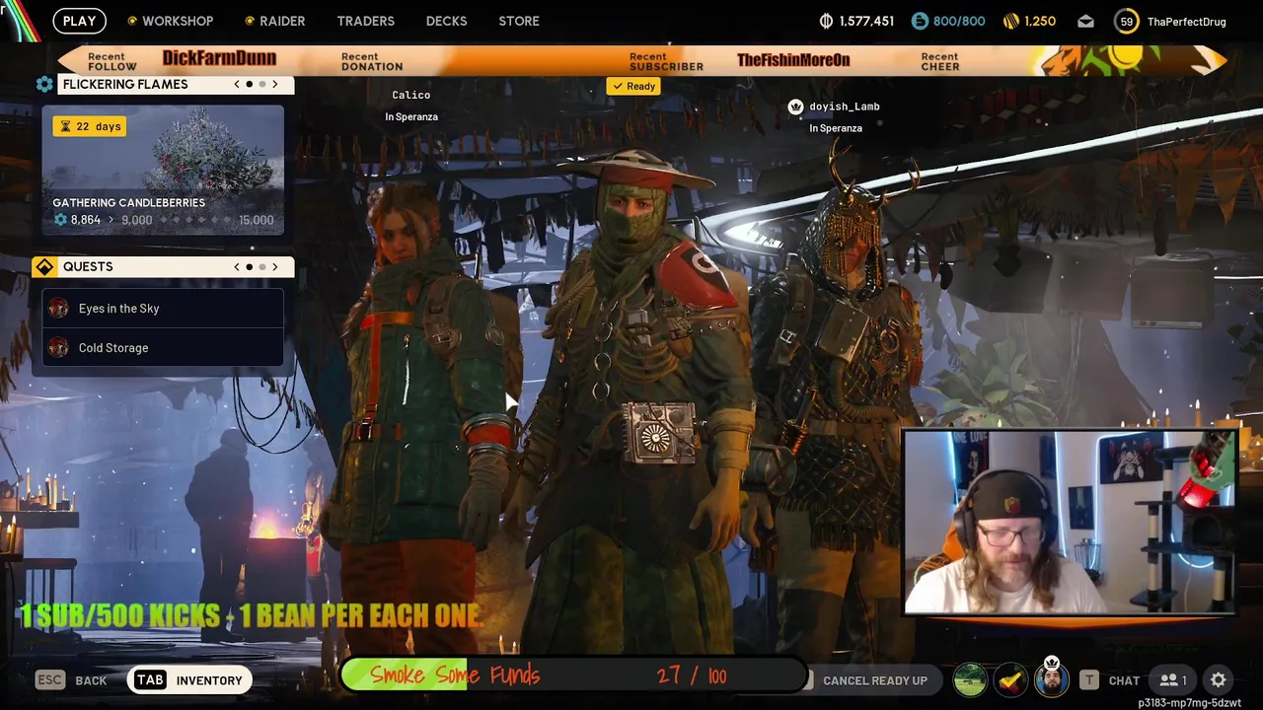Open the mail inbox envelope icon
This screenshot has height=710, width=1263.
click(1085, 21)
